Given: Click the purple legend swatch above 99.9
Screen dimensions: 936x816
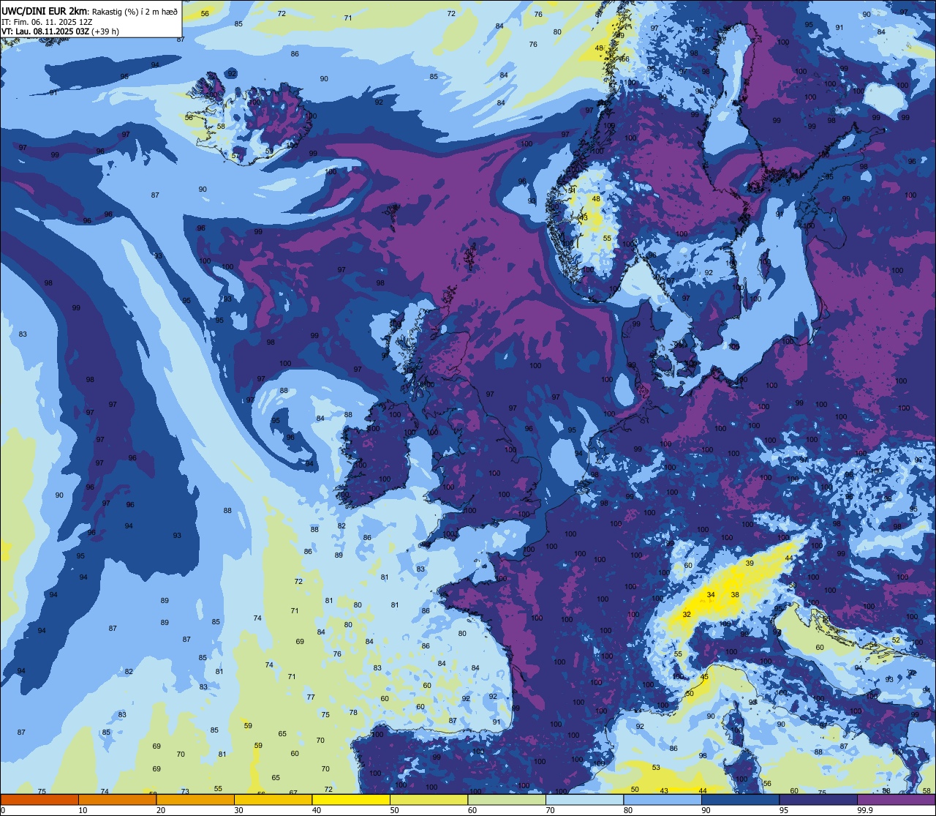Looking at the screenshot, I should (x=896, y=800).
